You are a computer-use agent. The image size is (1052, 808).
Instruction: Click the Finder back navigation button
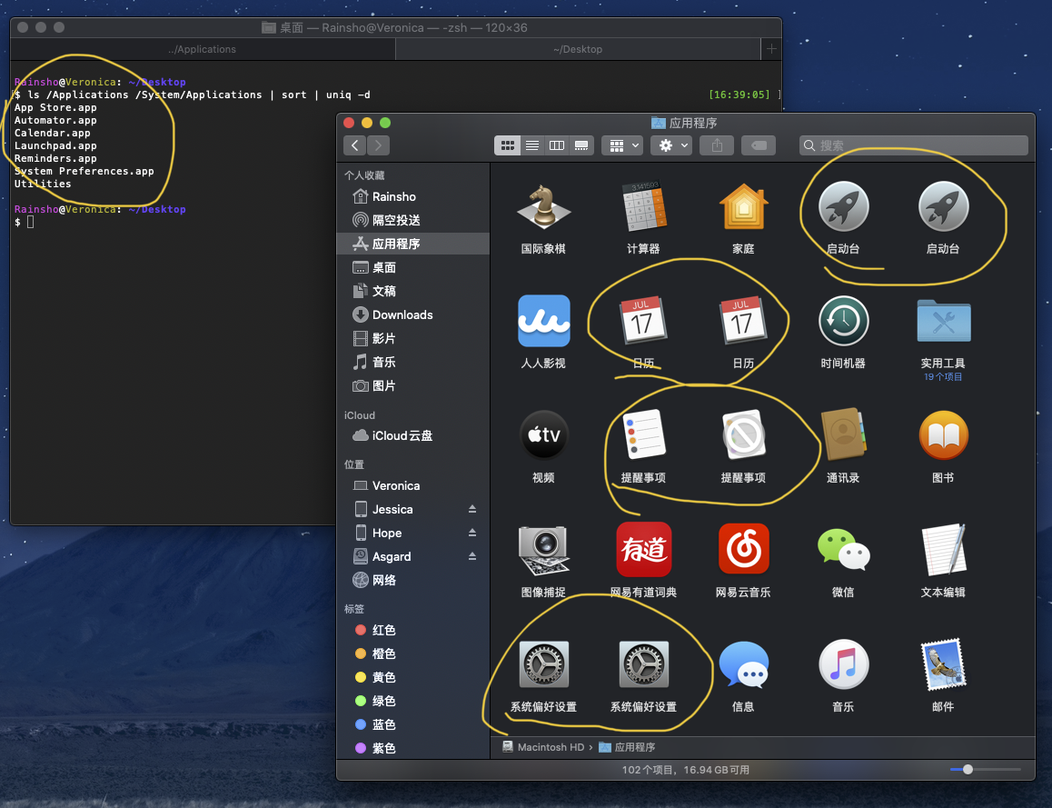point(355,145)
